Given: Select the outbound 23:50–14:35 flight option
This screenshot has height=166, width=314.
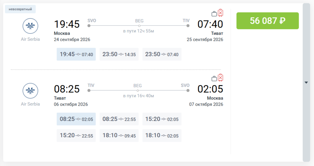Looking at the screenshot, I should point(119,54).
